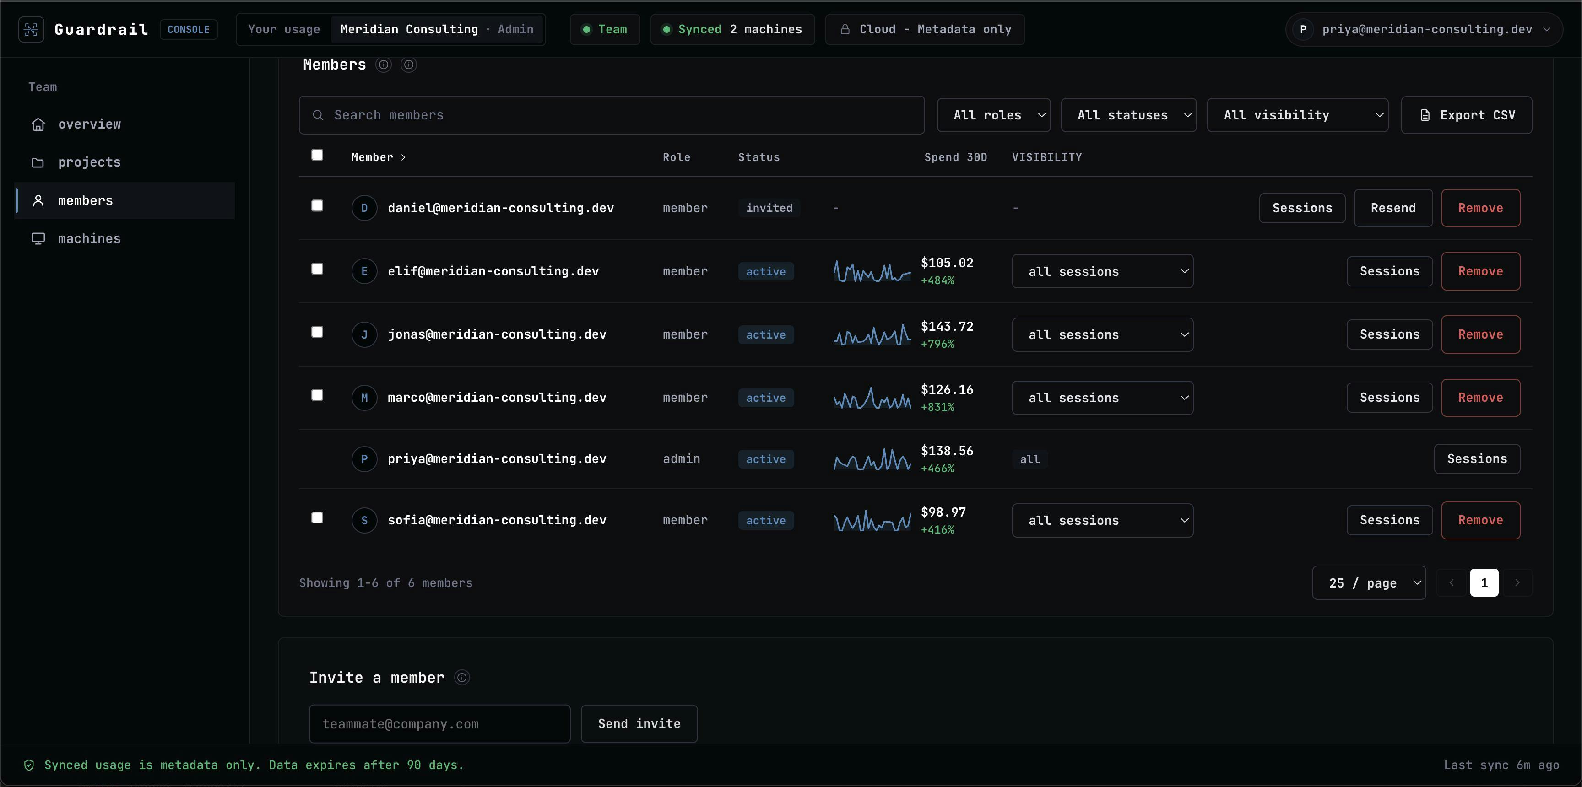This screenshot has width=1582, height=787.
Task: Click the first info icon beside Members
Action: (384, 65)
